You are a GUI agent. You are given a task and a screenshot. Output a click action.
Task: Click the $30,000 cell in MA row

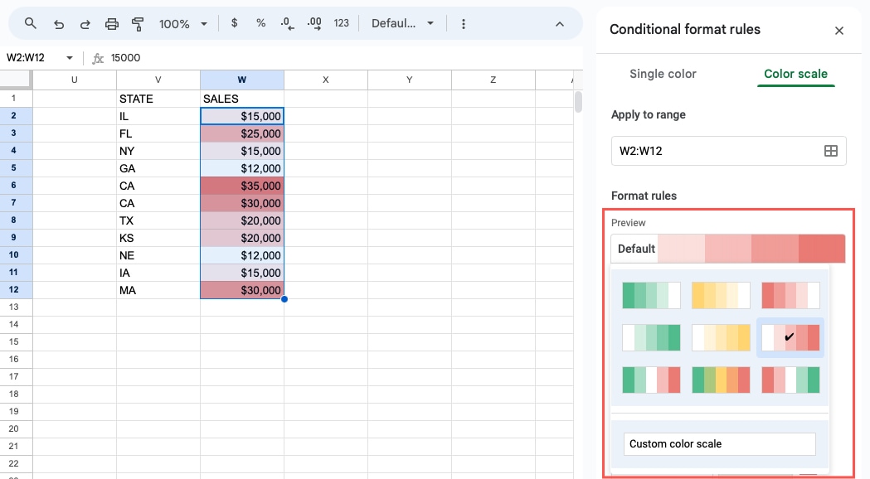242,290
